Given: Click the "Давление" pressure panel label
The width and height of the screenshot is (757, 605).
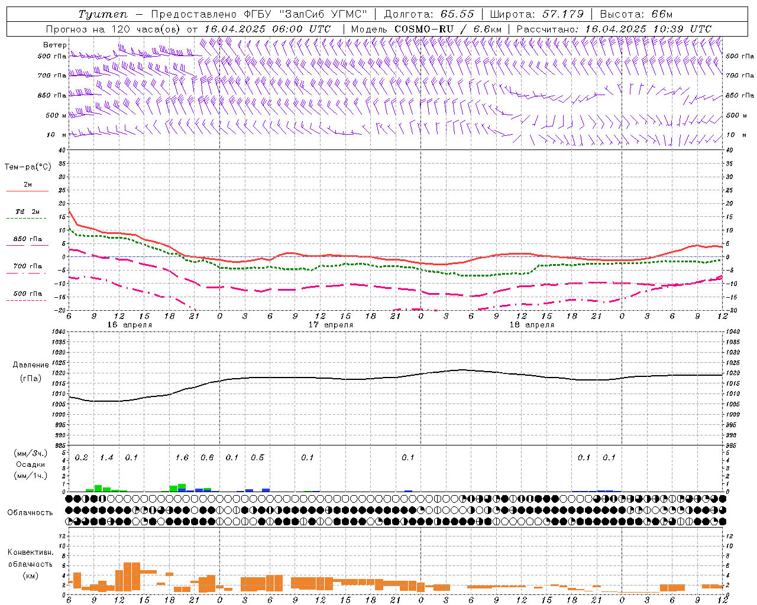Looking at the screenshot, I should [31, 365].
